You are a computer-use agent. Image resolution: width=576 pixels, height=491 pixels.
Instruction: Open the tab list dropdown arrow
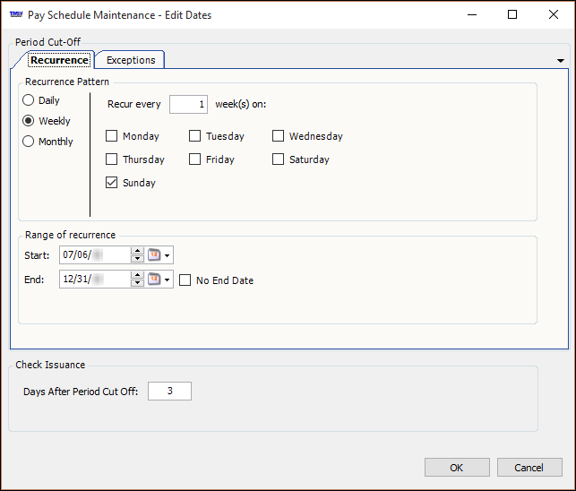tap(561, 61)
